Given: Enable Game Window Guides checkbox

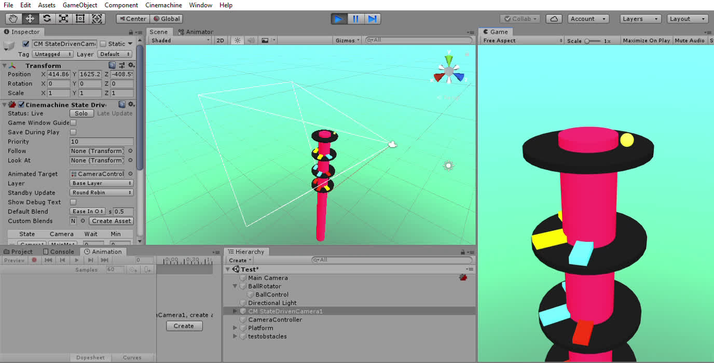Looking at the screenshot, I should point(73,123).
